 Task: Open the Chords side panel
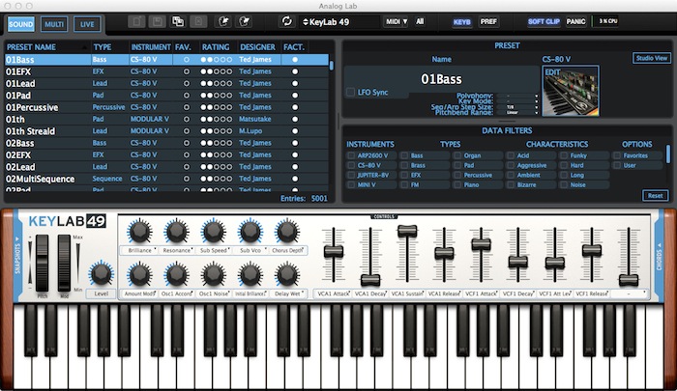coord(659,255)
